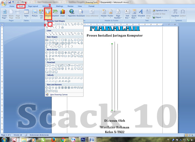Select the Flowchart Decision diamond shape

(53, 65)
